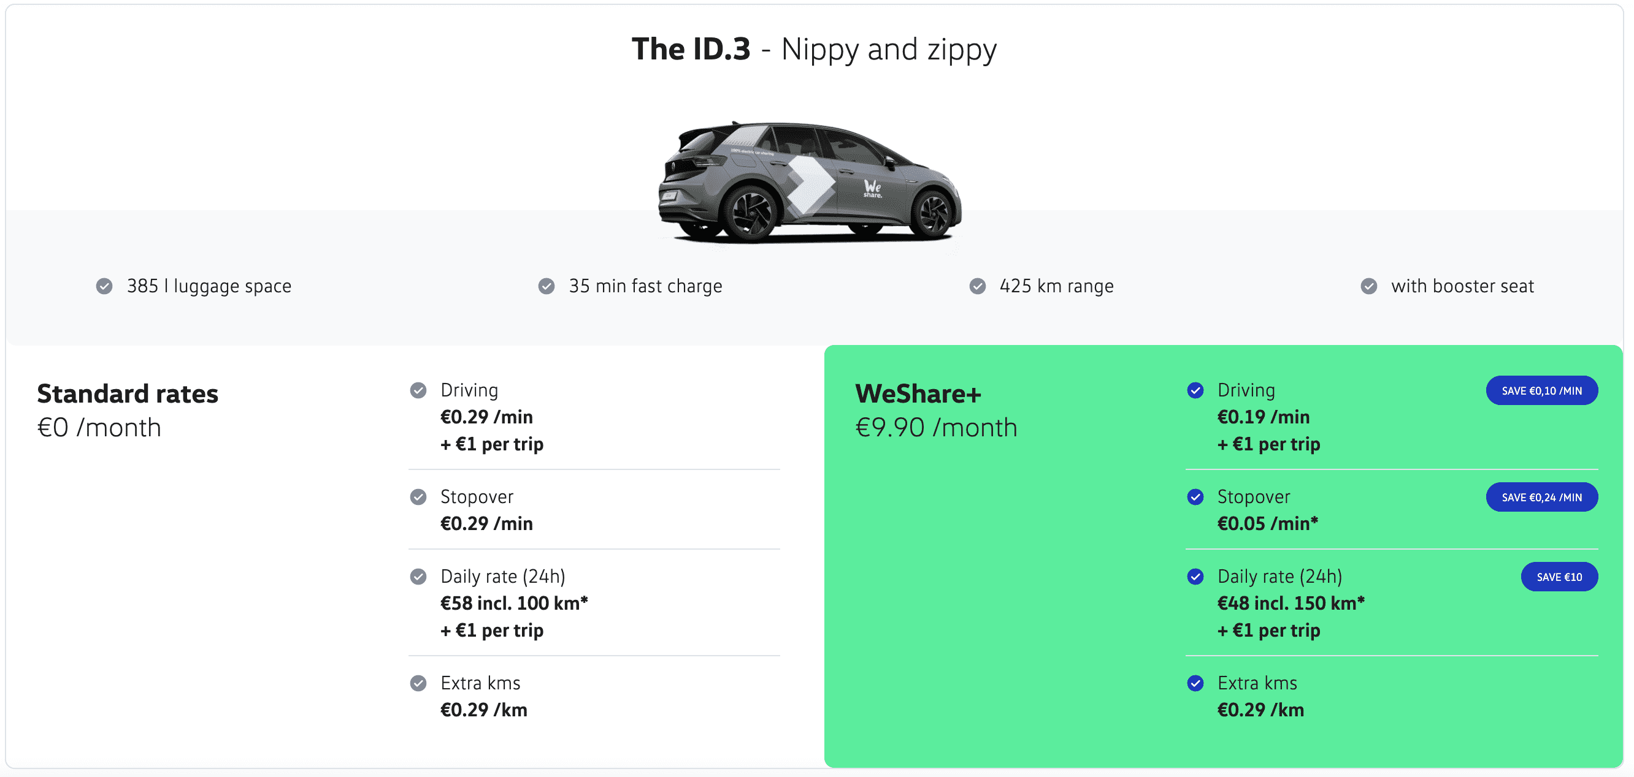
Task: Click the WeShare+ €0.05 /min* stopover price
Action: 1267,523
